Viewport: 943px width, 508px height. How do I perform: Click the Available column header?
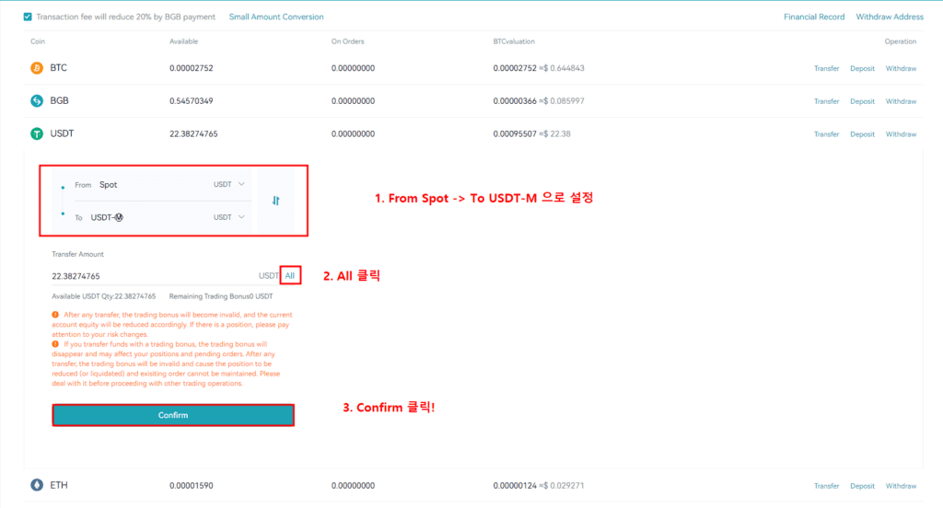point(183,41)
